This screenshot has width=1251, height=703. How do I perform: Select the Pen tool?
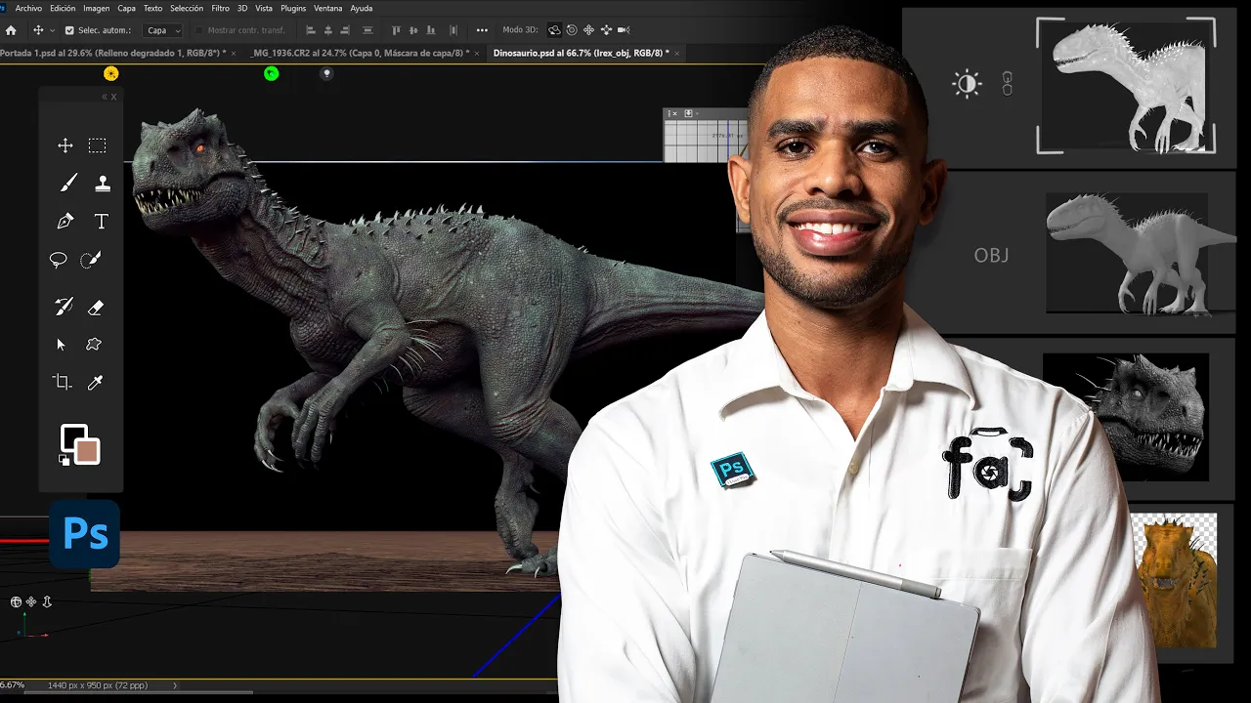pyautogui.click(x=65, y=222)
